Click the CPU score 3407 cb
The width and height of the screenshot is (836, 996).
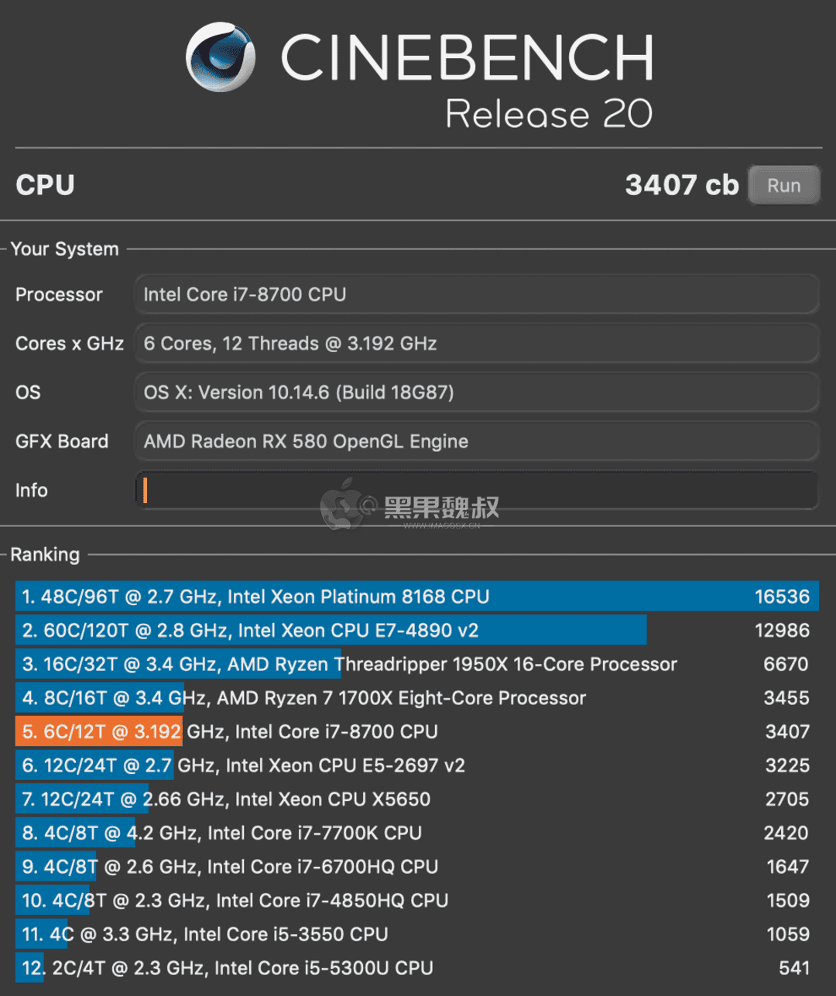680,185
